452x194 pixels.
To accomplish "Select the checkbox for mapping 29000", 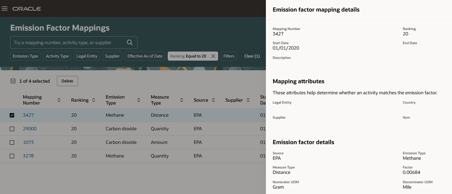I will coord(12,129).
